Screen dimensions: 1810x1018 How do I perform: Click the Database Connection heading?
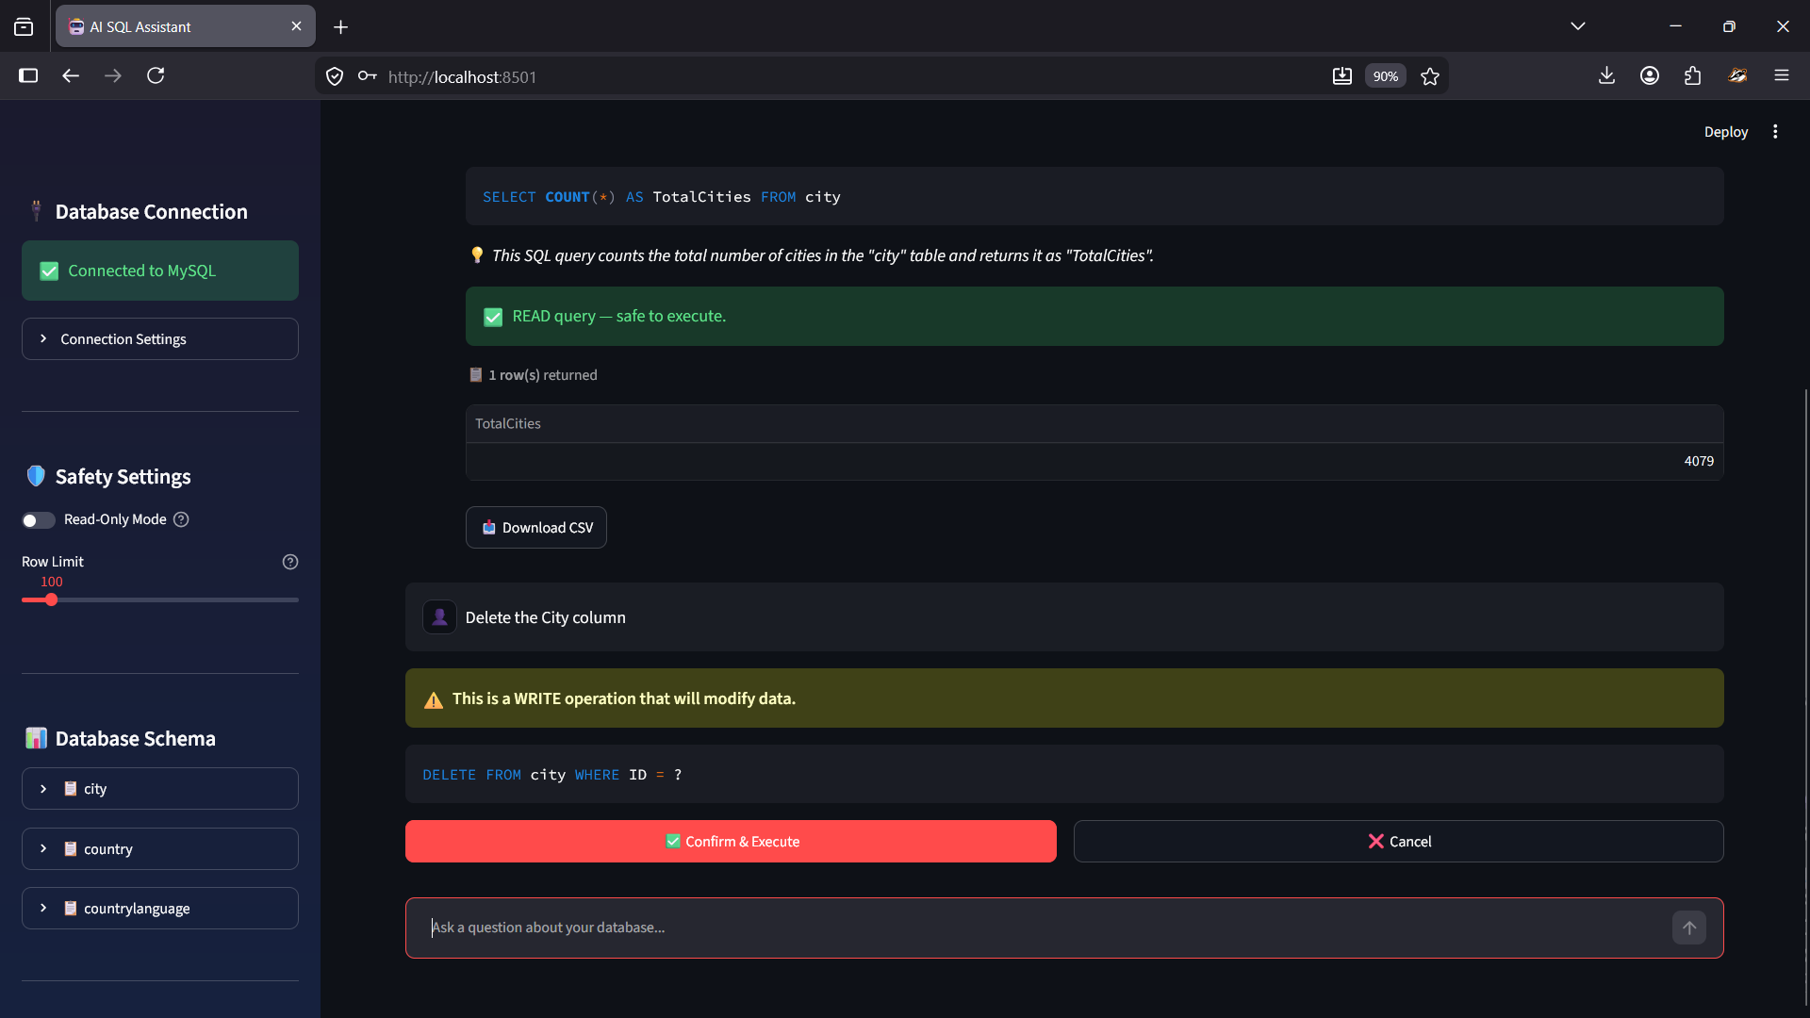[x=151, y=211]
